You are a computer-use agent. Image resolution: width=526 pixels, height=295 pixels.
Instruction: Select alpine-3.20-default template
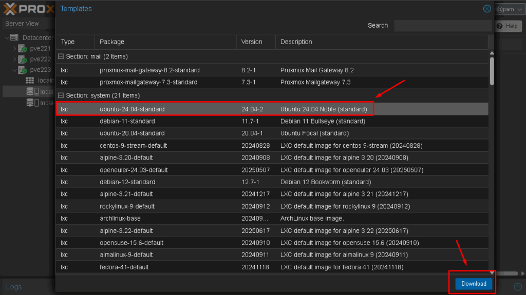point(272,158)
